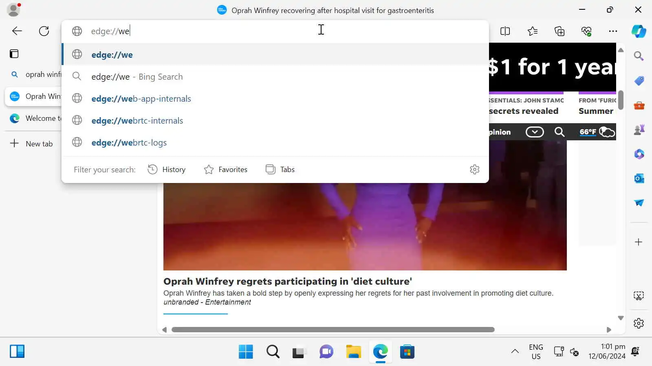Toggle the vertical tabs pane icon

tap(14, 54)
